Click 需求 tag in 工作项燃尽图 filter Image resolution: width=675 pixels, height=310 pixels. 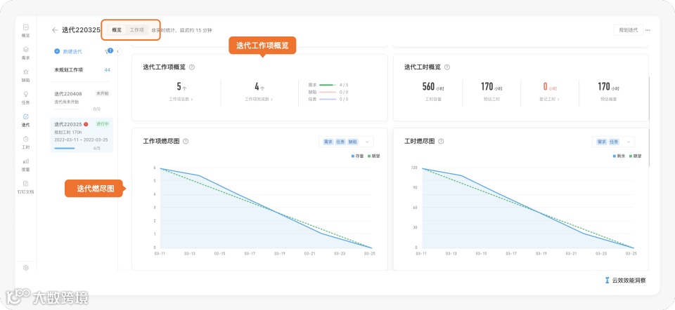[328, 142]
